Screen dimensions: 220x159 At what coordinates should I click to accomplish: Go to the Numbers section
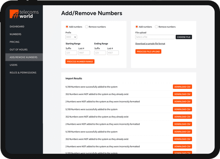point(15,34)
